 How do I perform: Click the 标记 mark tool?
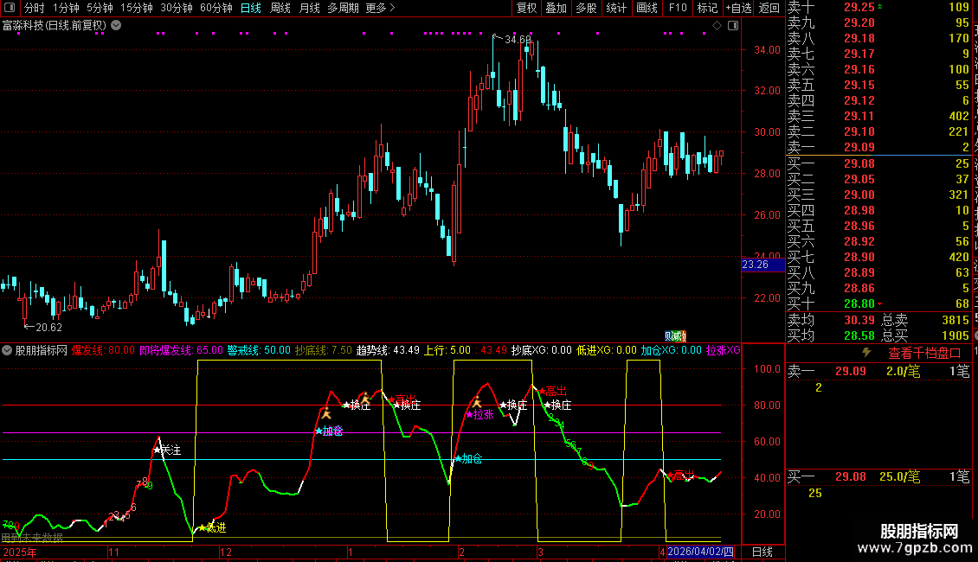[707, 9]
